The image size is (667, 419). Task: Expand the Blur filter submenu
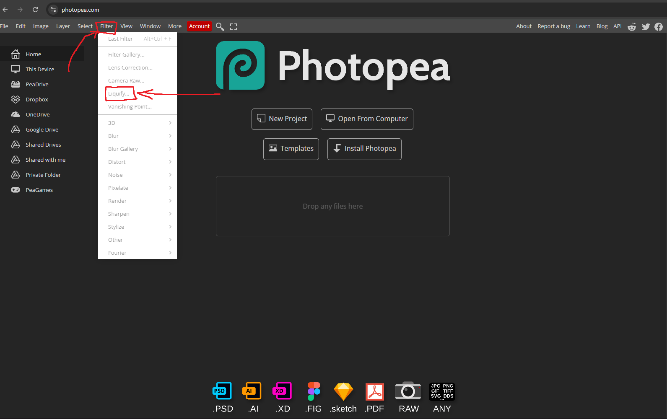(x=138, y=136)
